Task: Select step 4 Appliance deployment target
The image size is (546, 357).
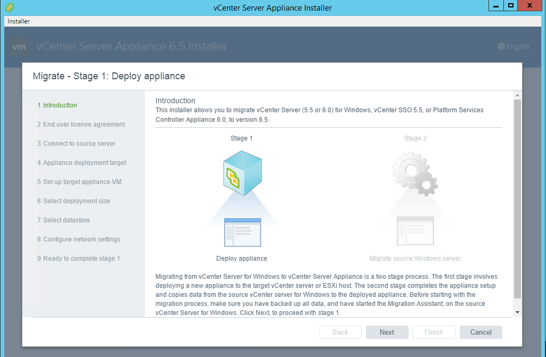Action: point(82,162)
